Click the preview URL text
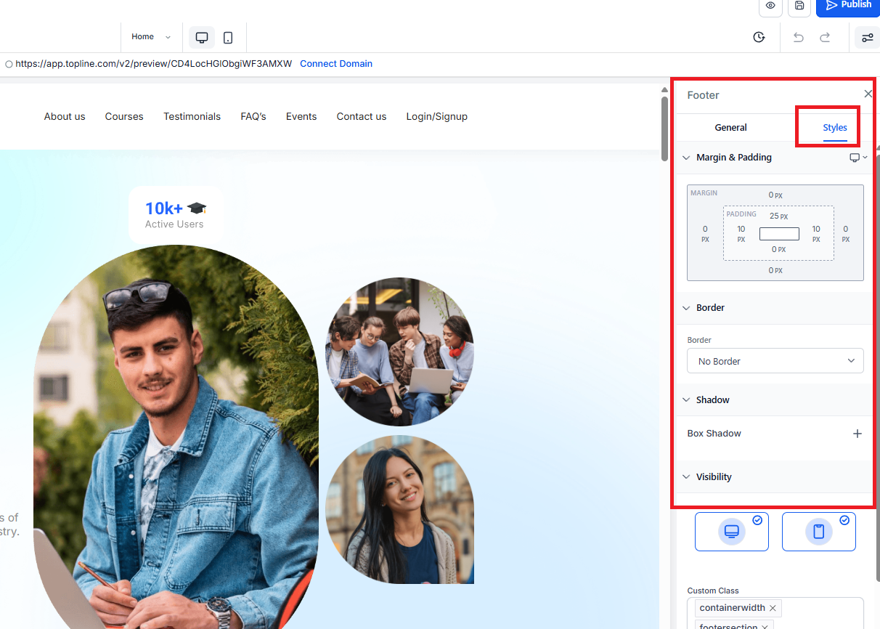Screen dimensions: 880x629 tap(154, 64)
